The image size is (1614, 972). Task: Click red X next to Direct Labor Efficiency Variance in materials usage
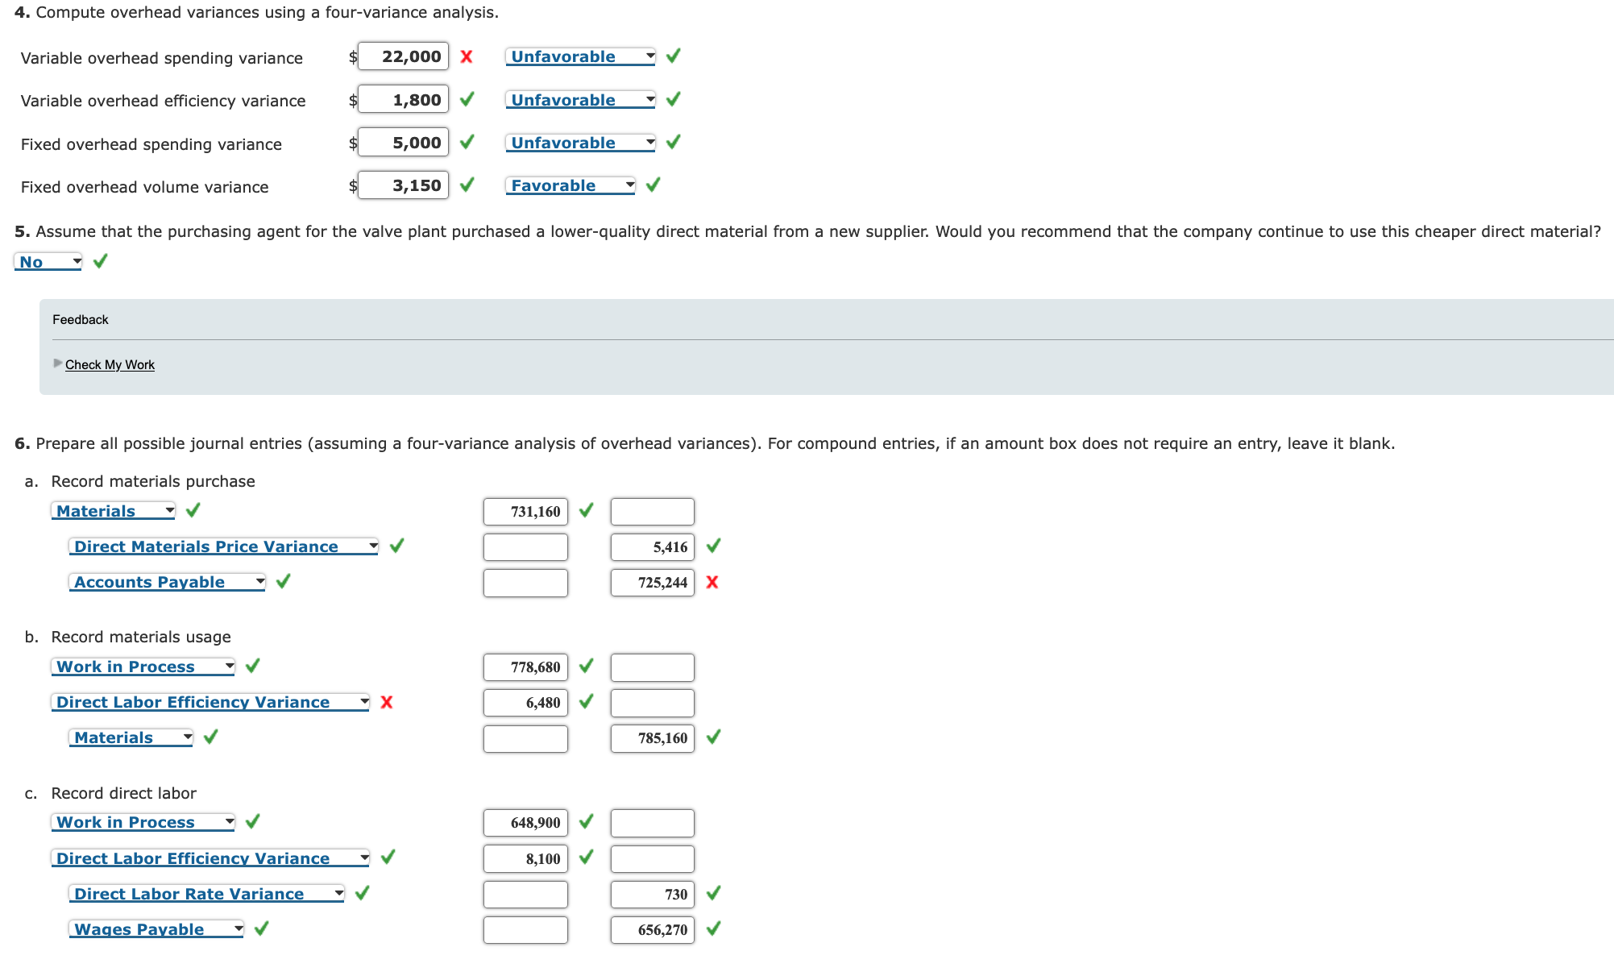pos(387,702)
